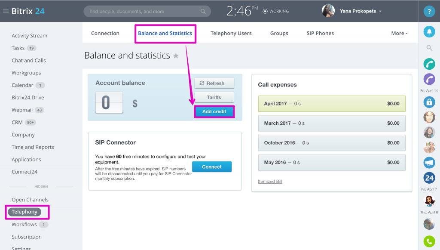Click the teal phone call icon
Image resolution: width=440 pixels, height=250 pixels.
pos(429,64)
